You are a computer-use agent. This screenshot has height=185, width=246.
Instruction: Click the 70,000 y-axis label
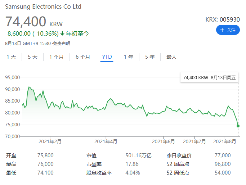(x=13, y=136)
